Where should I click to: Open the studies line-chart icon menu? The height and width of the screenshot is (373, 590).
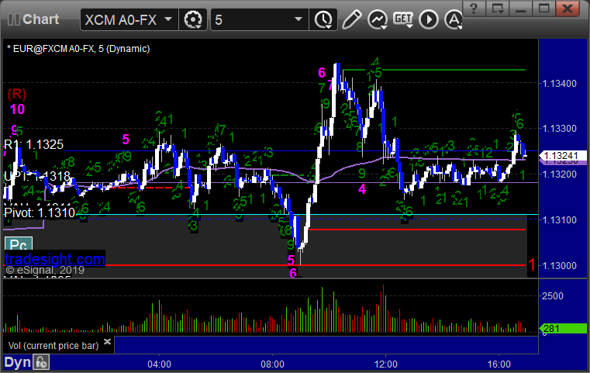(x=378, y=19)
